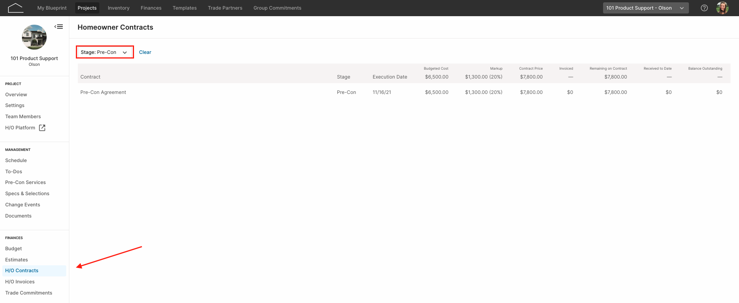Open Estimates in sidebar
The height and width of the screenshot is (303, 739).
pyautogui.click(x=17, y=260)
